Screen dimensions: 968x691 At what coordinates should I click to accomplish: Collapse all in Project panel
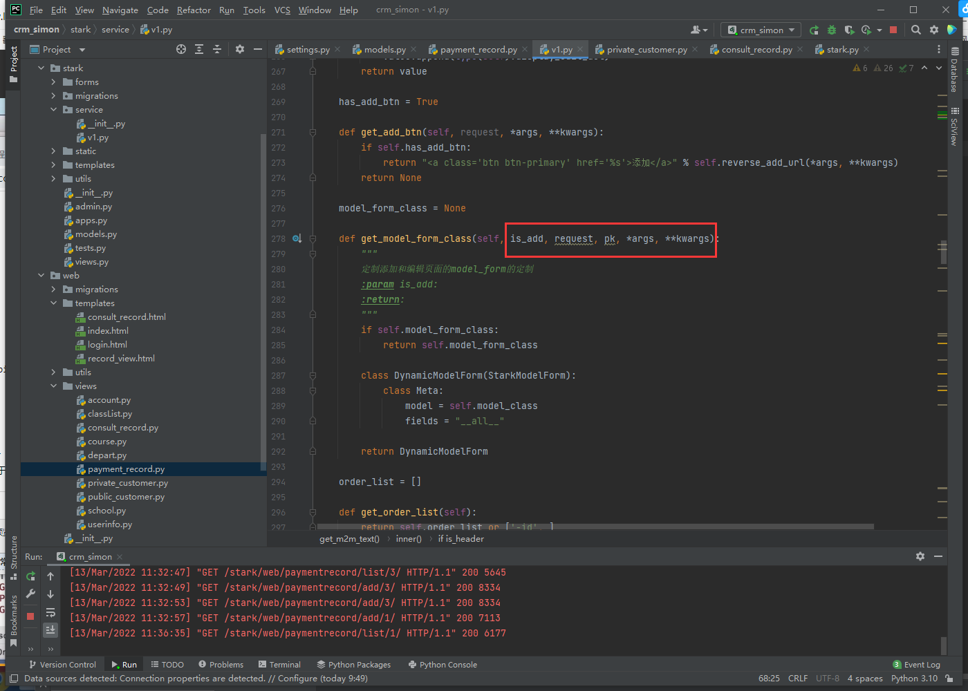pyautogui.click(x=217, y=49)
